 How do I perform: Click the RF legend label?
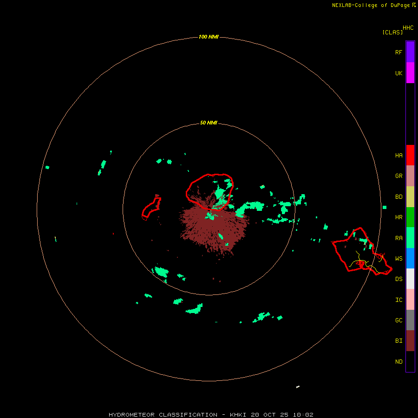click(398, 52)
